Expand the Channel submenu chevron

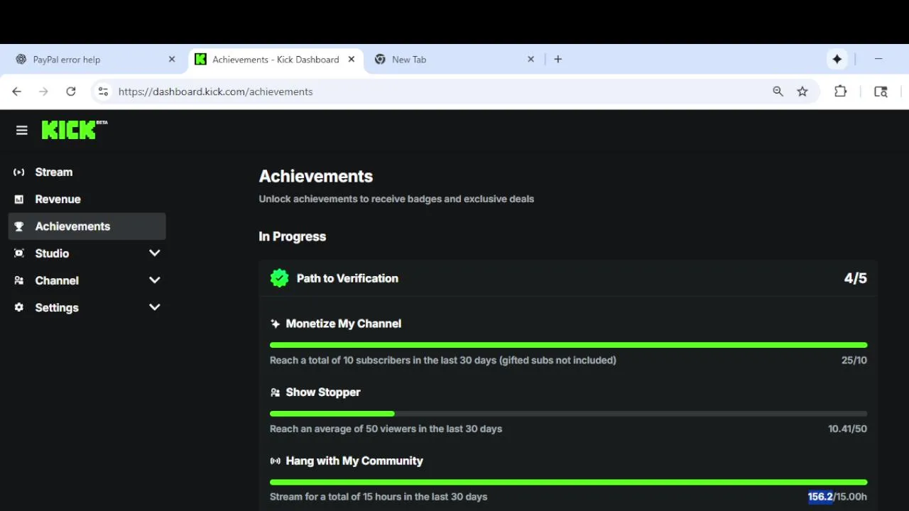tap(155, 280)
